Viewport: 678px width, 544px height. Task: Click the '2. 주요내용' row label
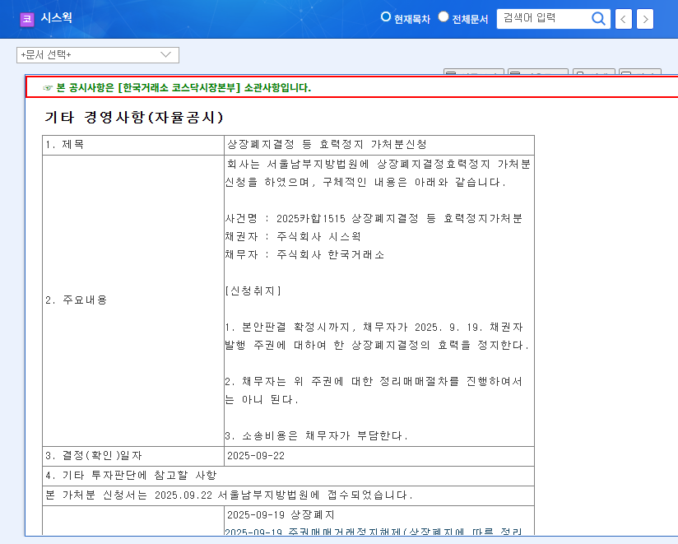76,300
